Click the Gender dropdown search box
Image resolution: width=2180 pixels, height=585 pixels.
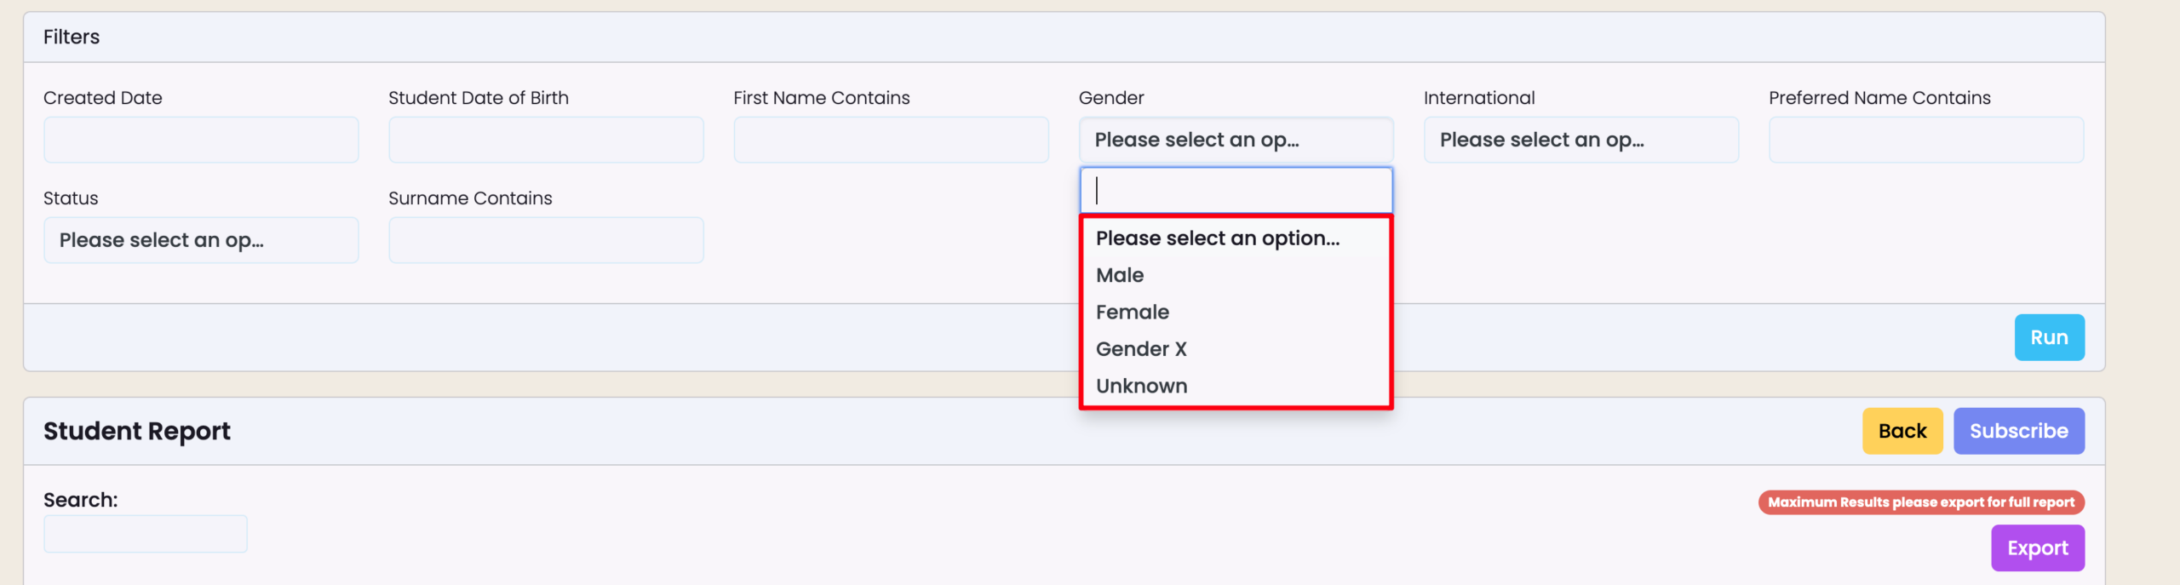pyautogui.click(x=1236, y=190)
